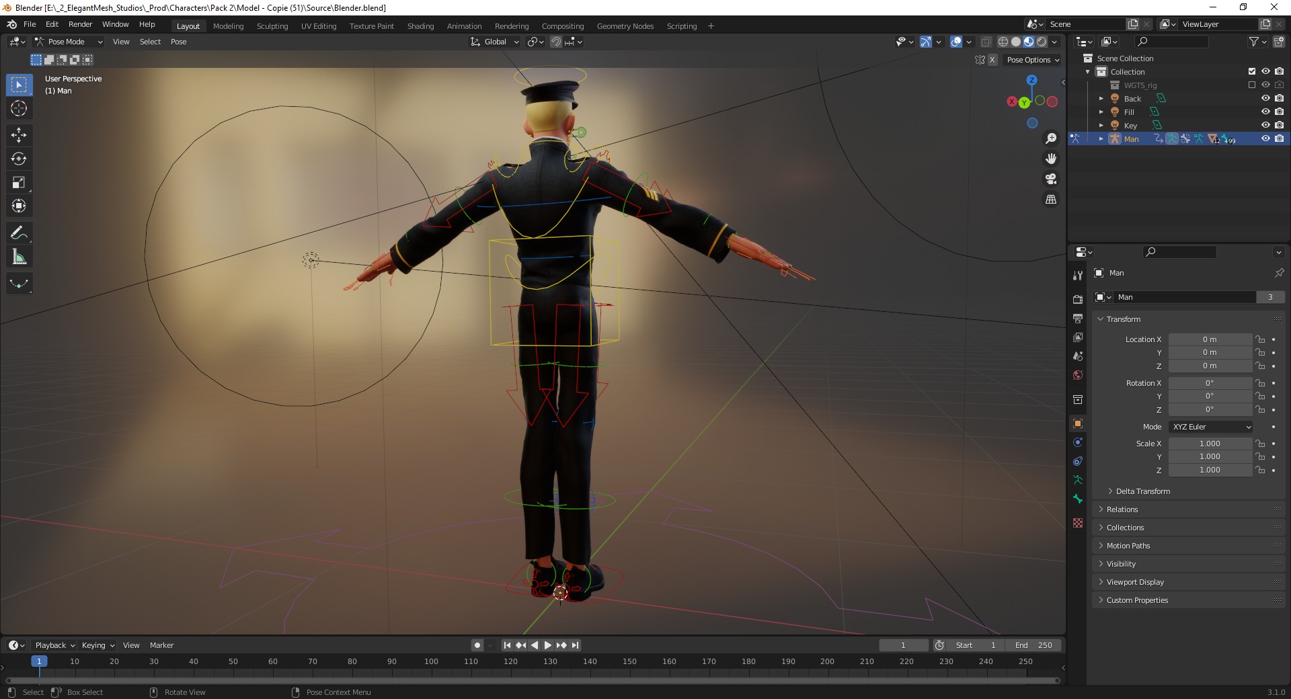Switch to the Animation workspace tab
Viewport: 1291px width, 699px height.
click(464, 26)
